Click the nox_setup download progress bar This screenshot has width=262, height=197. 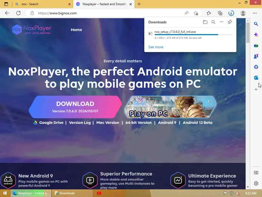point(193,35)
